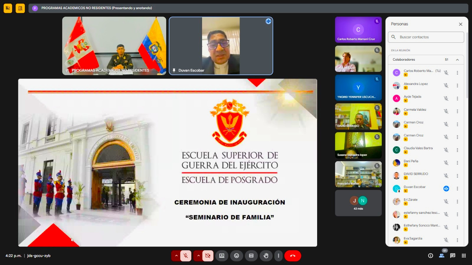Viewport: 472px width, 265px height.
Task: Click the pinned Duvan Escobar video tile
Action: tap(221, 46)
